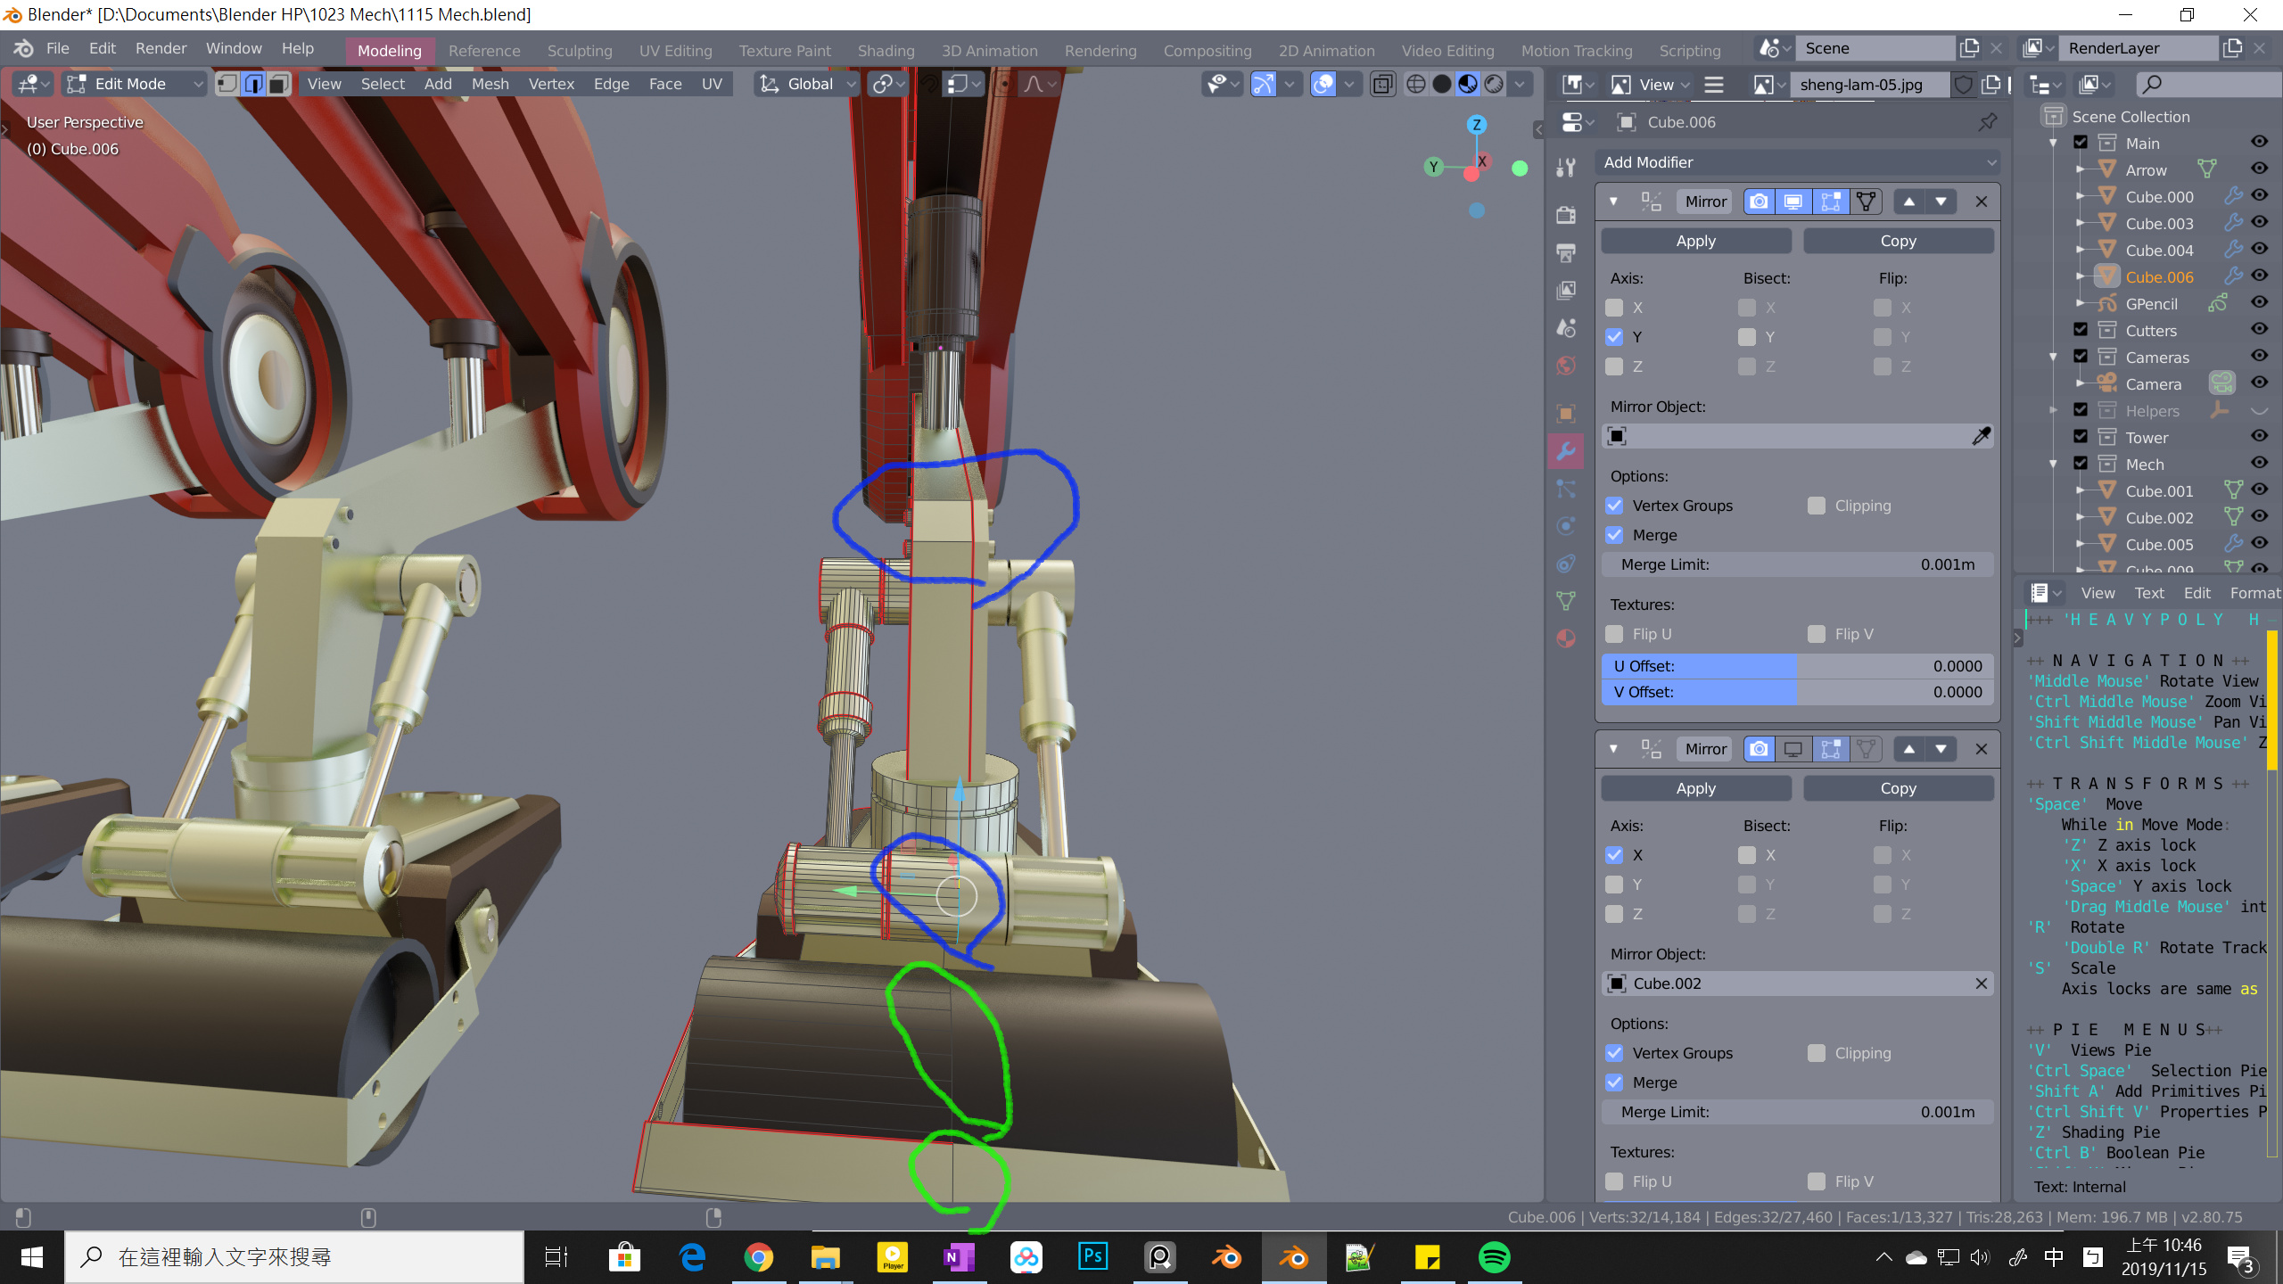Select vertex select mode icon
Image resolution: width=2283 pixels, height=1284 pixels.
(x=227, y=84)
